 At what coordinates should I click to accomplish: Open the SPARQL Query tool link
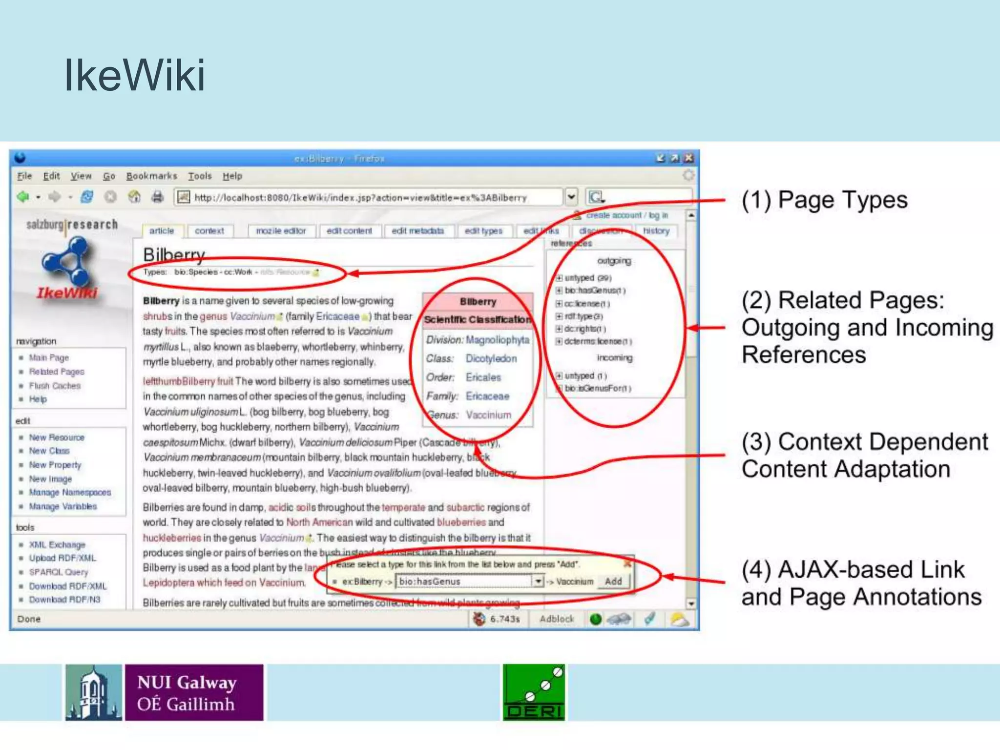coord(59,572)
